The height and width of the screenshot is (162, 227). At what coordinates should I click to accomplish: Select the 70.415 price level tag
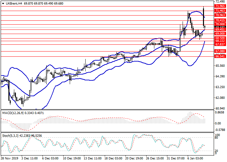(x=220, y=20)
